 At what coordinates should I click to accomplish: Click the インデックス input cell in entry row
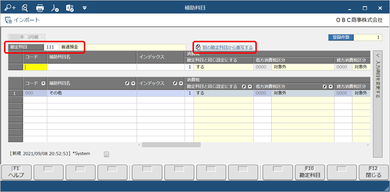coord(161,67)
